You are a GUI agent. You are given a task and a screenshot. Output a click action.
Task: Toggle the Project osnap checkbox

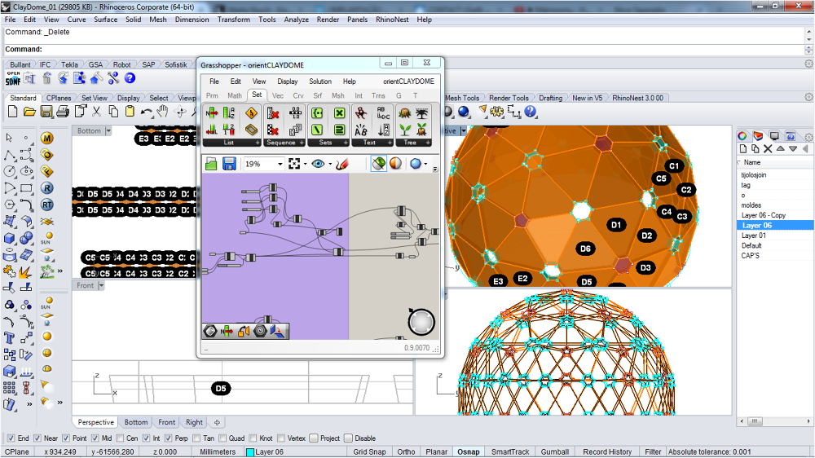[x=314, y=438]
